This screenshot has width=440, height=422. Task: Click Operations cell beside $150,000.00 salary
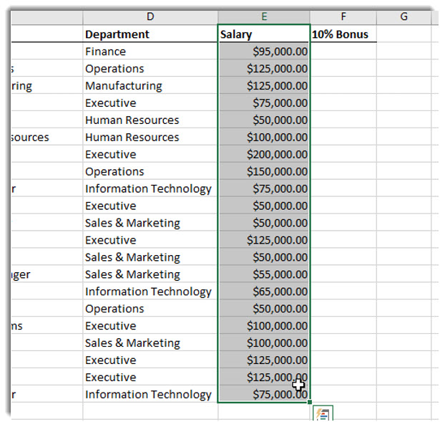(150, 172)
